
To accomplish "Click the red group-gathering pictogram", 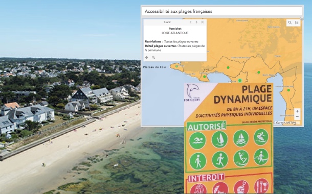I will (198, 188).
